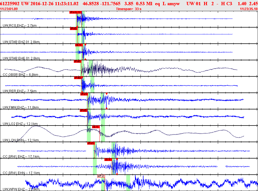Click the UW.RER.EHZ 7.5km station label
The height and width of the screenshot is (191, 258).
(20, 91)
